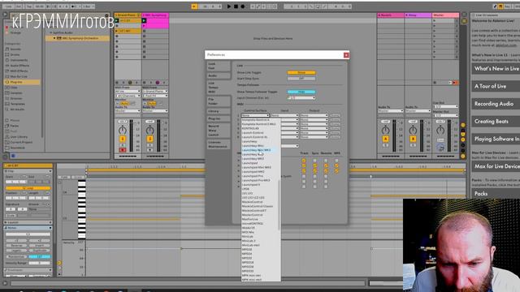Screen dimensions: 520x292
Task: Toggle Show Tempo Follower Toggle button
Action: click(301, 92)
